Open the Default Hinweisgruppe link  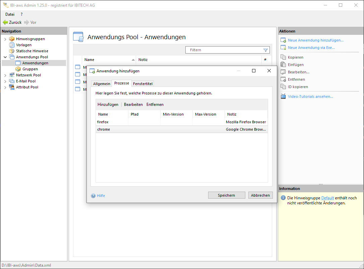coord(327,198)
